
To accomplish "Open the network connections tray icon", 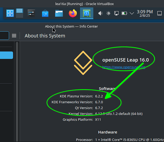I will pyautogui.click(x=116, y=13).
